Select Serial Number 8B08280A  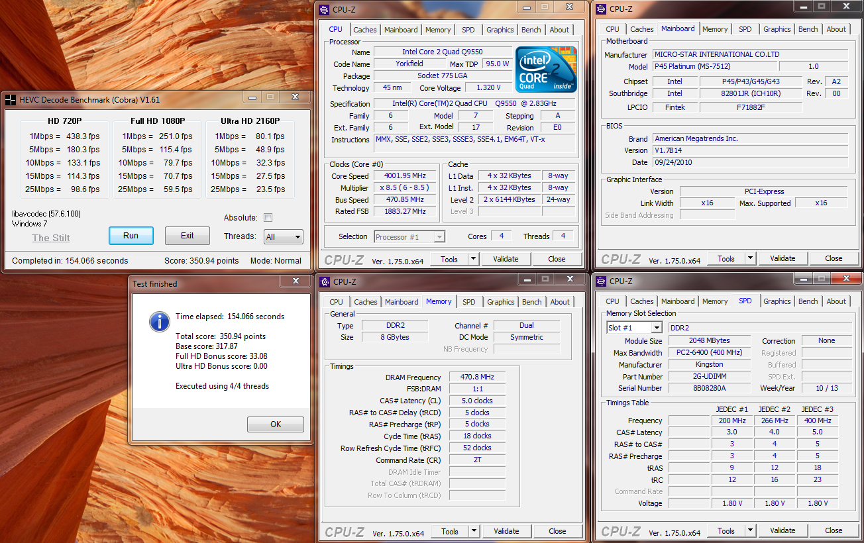pos(709,388)
